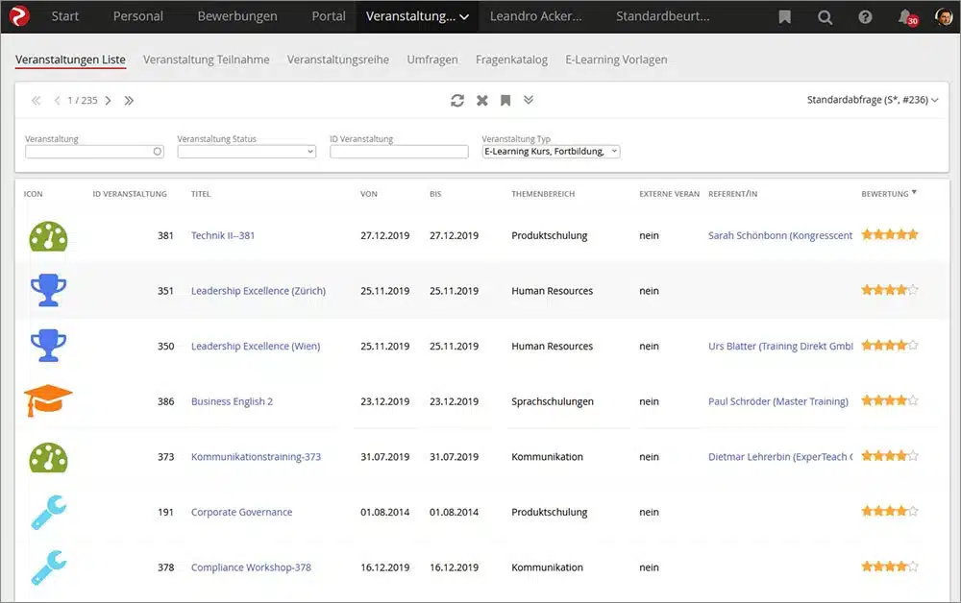Expand the Veranstaltung... menu chevron
This screenshot has height=603, width=961.
(464, 17)
